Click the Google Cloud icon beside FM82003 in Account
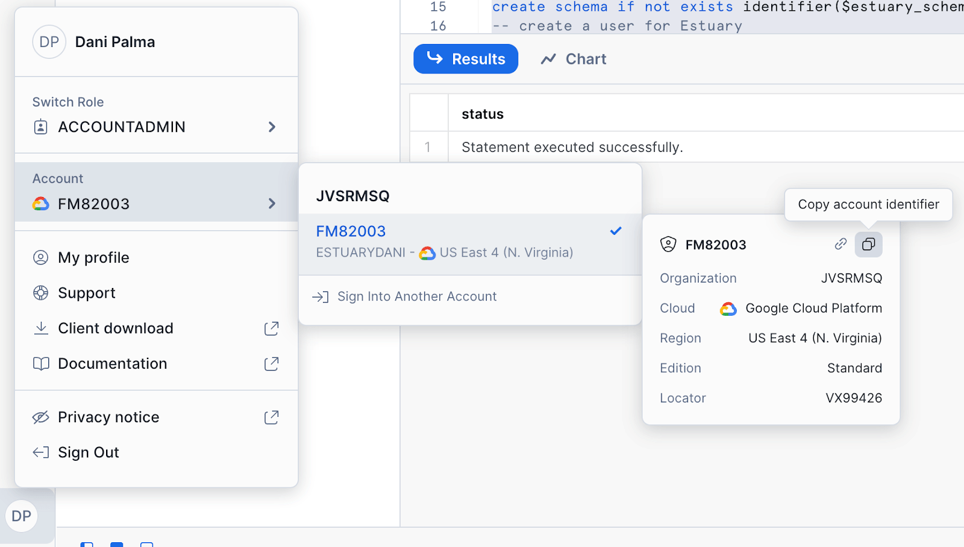This screenshot has width=964, height=547. [40, 204]
